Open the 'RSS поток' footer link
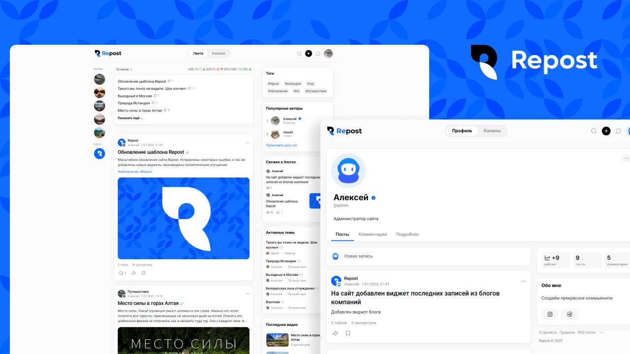The width and height of the screenshot is (630, 354). (x=587, y=332)
